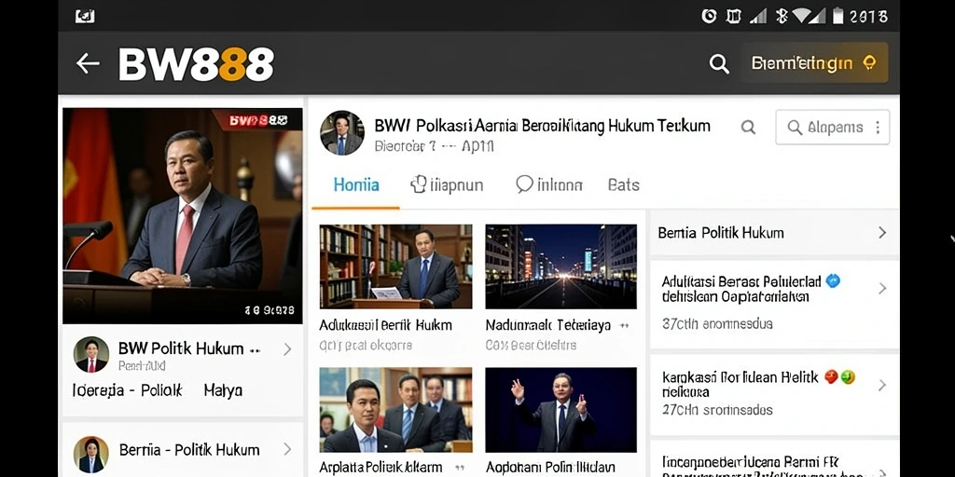This screenshot has width=955, height=477.
Task: Click the 37cHh anonnnesdus text
Action: tap(717, 324)
